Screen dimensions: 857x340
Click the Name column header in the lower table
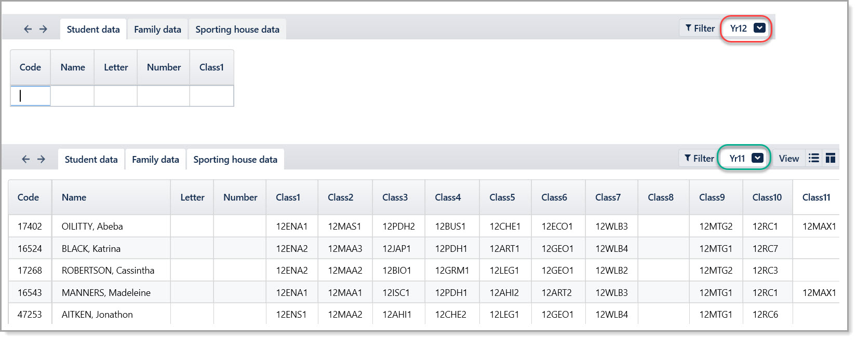(x=74, y=197)
